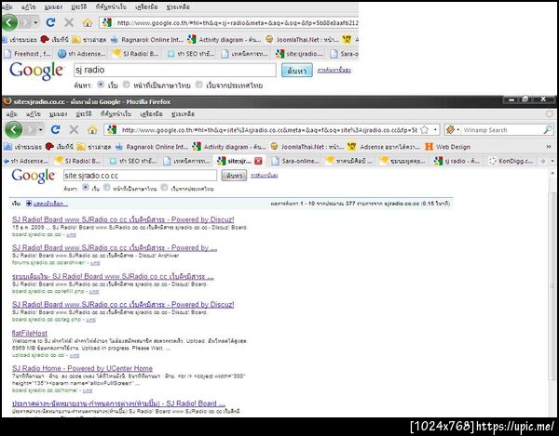Open Activity diagram bookmark in the front window
The image size is (559, 436).
pyautogui.click(x=229, y=147)
